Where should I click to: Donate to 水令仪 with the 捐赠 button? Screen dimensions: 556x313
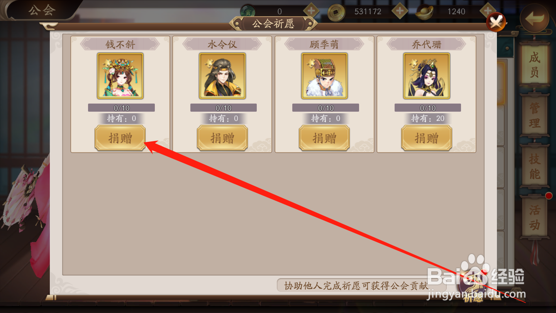point(222,138)
